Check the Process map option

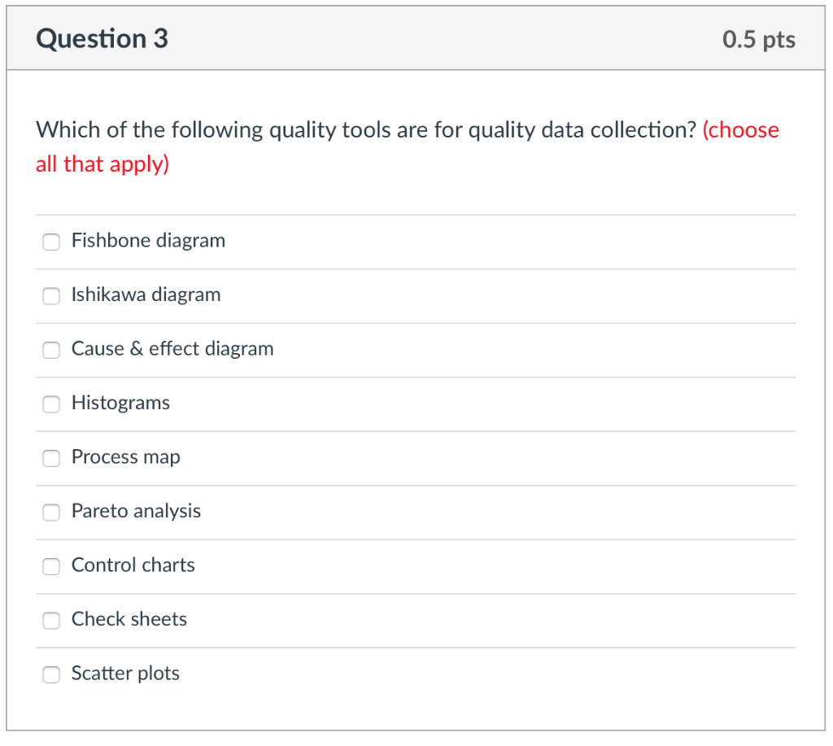click(x=51, y=458)
